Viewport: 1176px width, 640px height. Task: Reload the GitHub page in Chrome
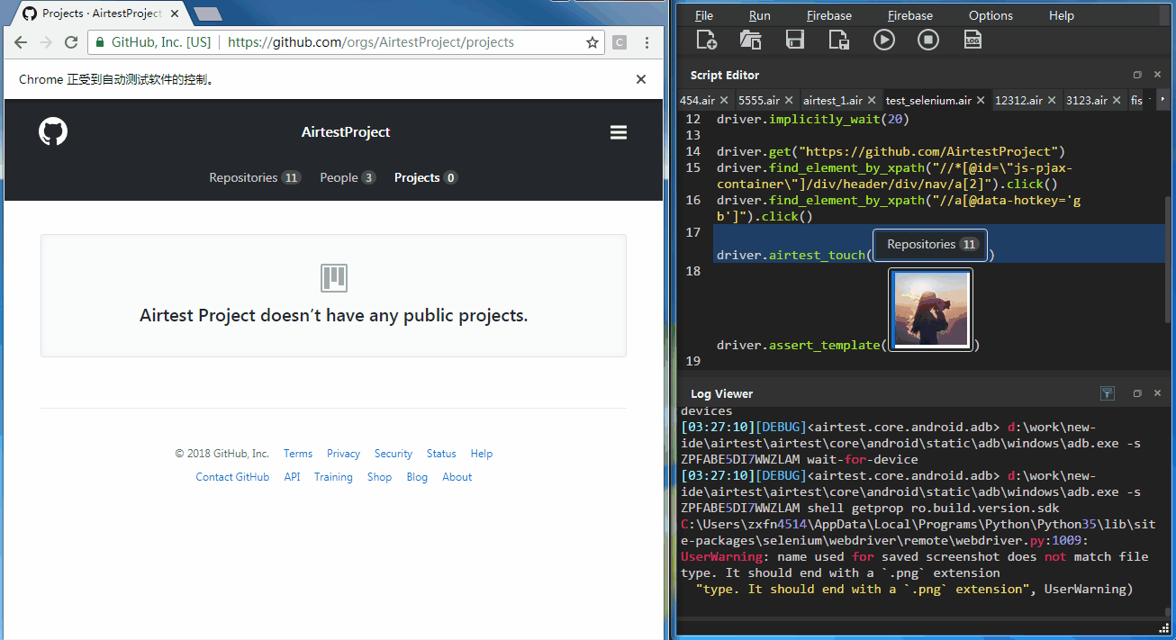point(71,42)
